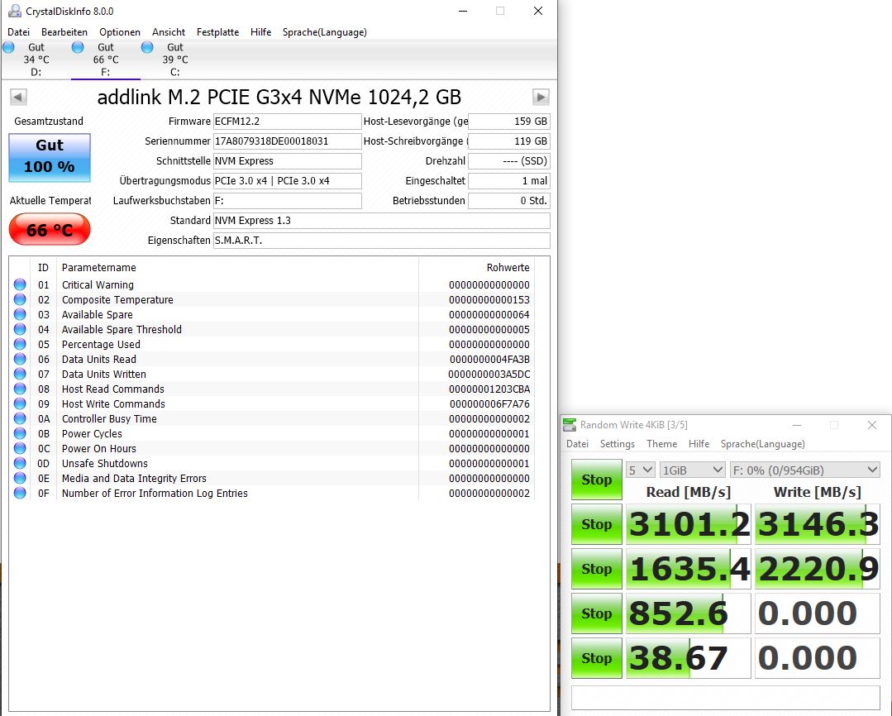Click status orb for Composite Temperature row
The height and width of the screenshot is (716, 892).
(x=20, y=299)
